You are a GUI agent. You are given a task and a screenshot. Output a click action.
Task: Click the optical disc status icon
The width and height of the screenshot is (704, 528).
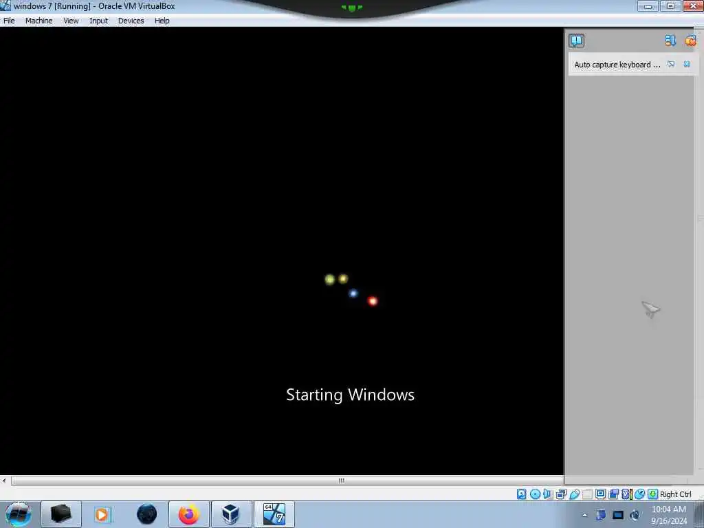click(535, 494)
